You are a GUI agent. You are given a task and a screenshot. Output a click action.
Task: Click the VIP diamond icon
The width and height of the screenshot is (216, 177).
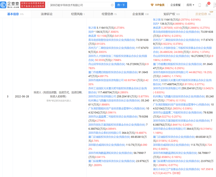tap(152, 5)
